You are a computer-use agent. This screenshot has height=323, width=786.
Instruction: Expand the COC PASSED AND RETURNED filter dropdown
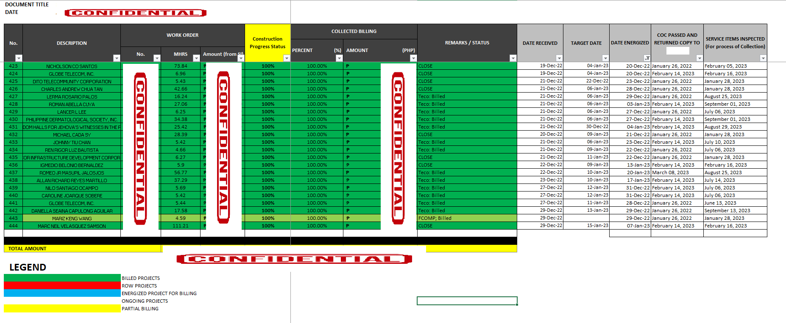point(700,58)
